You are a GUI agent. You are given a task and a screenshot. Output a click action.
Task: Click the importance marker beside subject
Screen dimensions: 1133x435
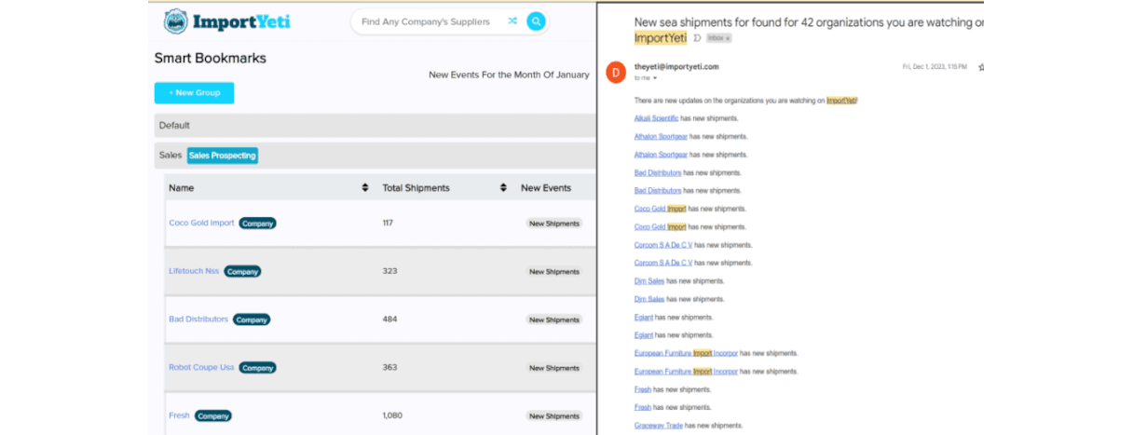point(697,38)
